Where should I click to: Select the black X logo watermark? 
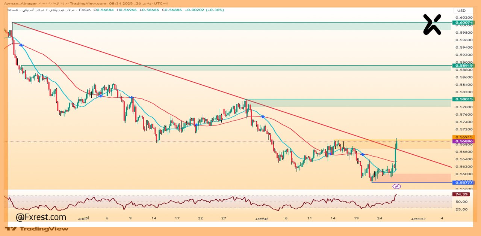(431, 24)
